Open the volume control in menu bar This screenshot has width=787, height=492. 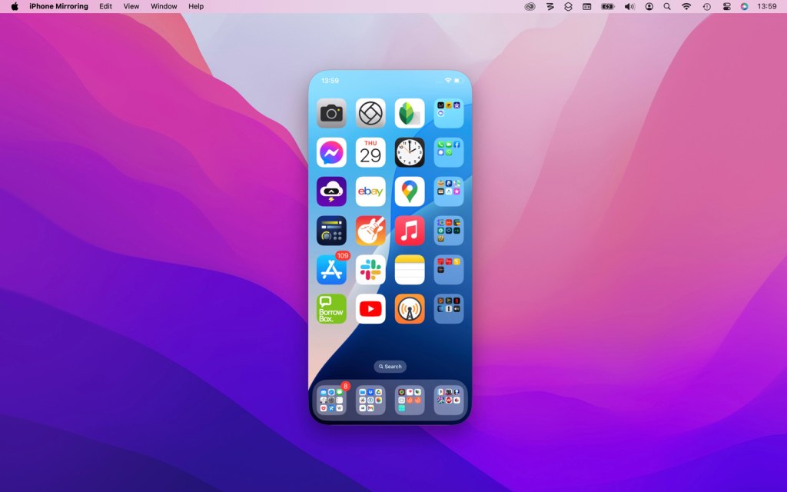click(x=629, y=6)
